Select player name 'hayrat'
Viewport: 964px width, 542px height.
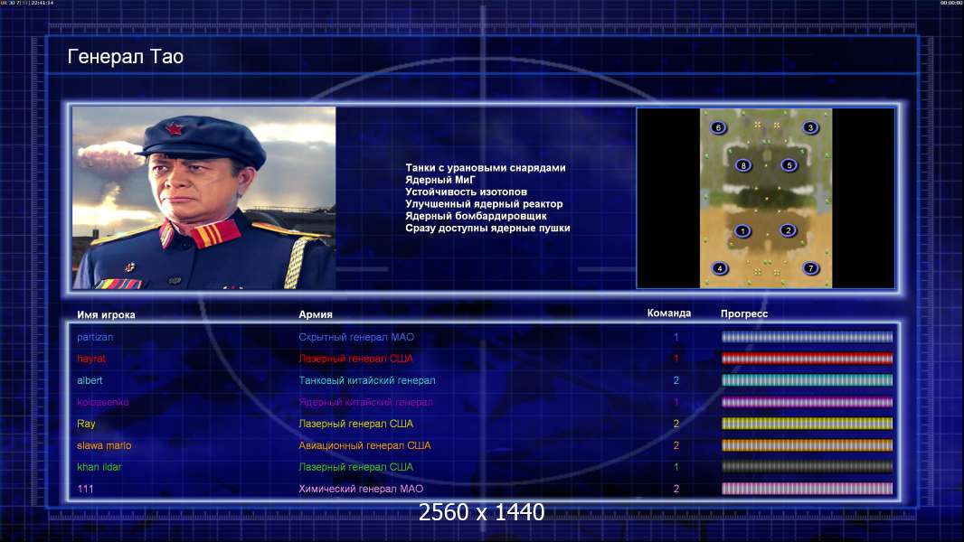tap(91, 359)
